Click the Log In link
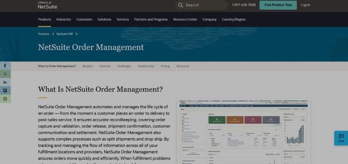 [305, 5]
